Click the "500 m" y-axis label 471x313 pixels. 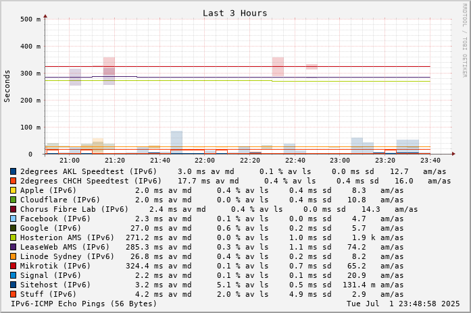click(30, 19)
